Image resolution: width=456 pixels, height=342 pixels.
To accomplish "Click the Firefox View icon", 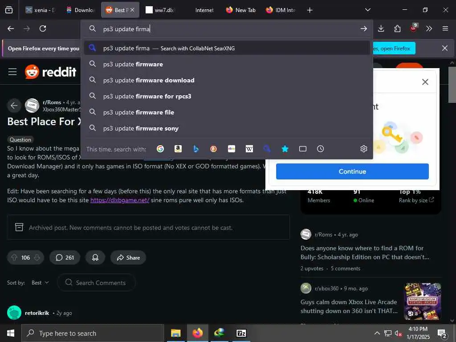I will click(x=9, y=10).
